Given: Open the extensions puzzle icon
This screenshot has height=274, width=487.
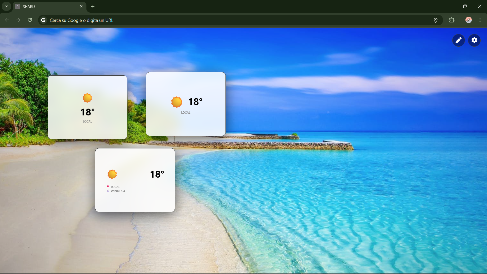Looking at the screenshot, I should tap(452, 20).
